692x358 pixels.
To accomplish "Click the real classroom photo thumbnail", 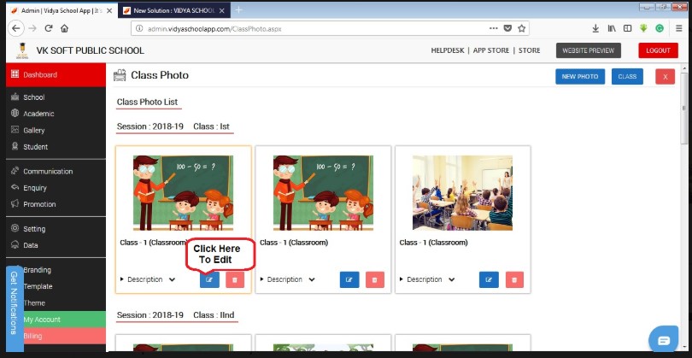I will 462,192.
